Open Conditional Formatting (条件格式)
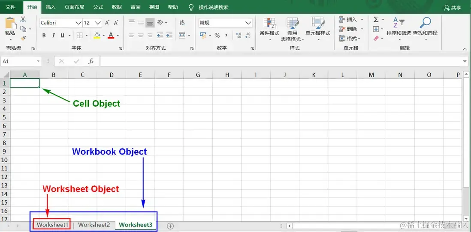Viewport: 471px width, 232px height. click(269, 30)
